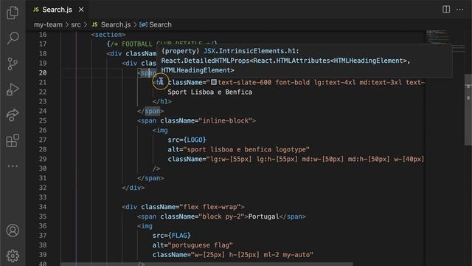The height and width of the screenshot is (266, 472).
Task: Open the Extensions view
Action: (13, 140)
